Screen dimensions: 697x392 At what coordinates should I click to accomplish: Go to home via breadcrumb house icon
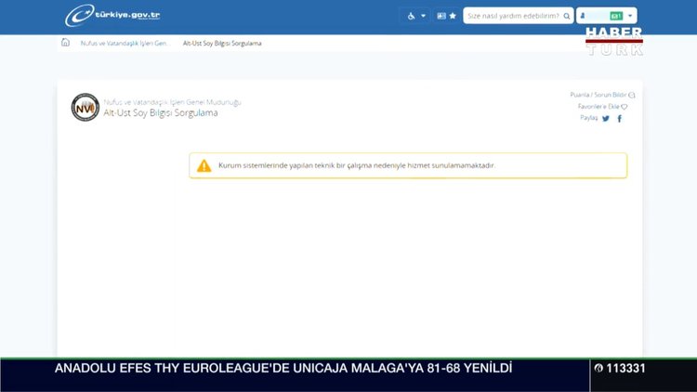(65, 43)
